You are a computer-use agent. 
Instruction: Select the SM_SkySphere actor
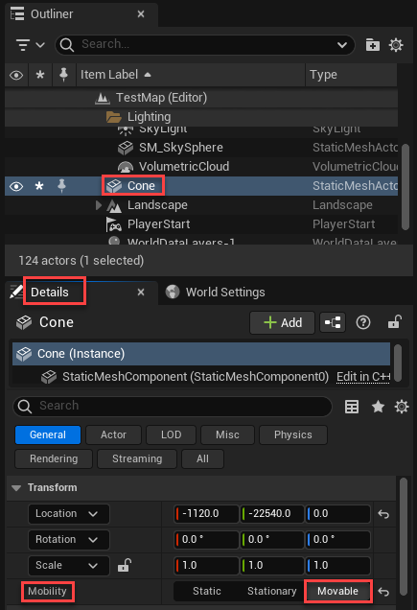201,148
